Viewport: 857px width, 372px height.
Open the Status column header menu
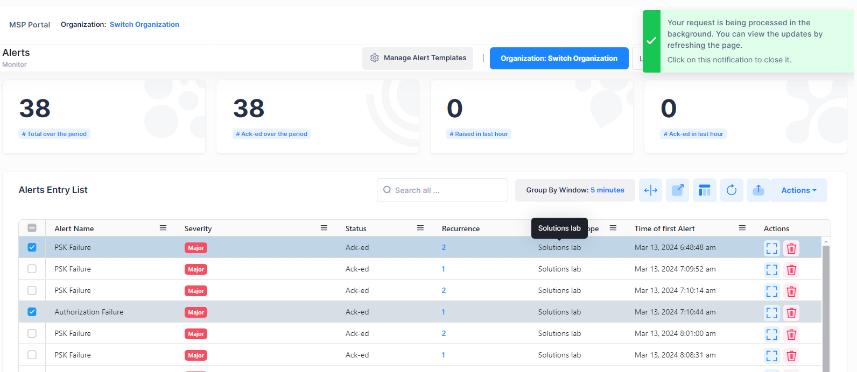click(420, 228)
